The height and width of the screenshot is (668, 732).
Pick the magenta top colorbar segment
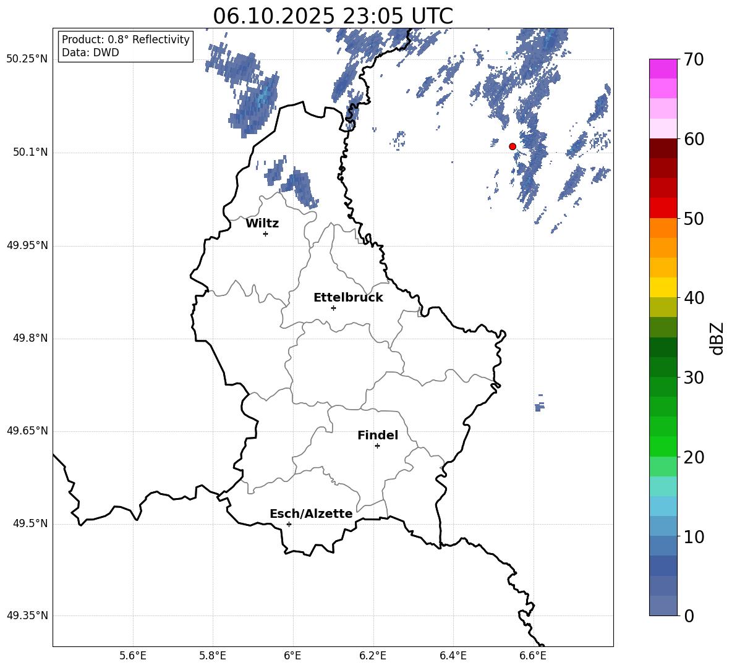click(x=663, y=69)
